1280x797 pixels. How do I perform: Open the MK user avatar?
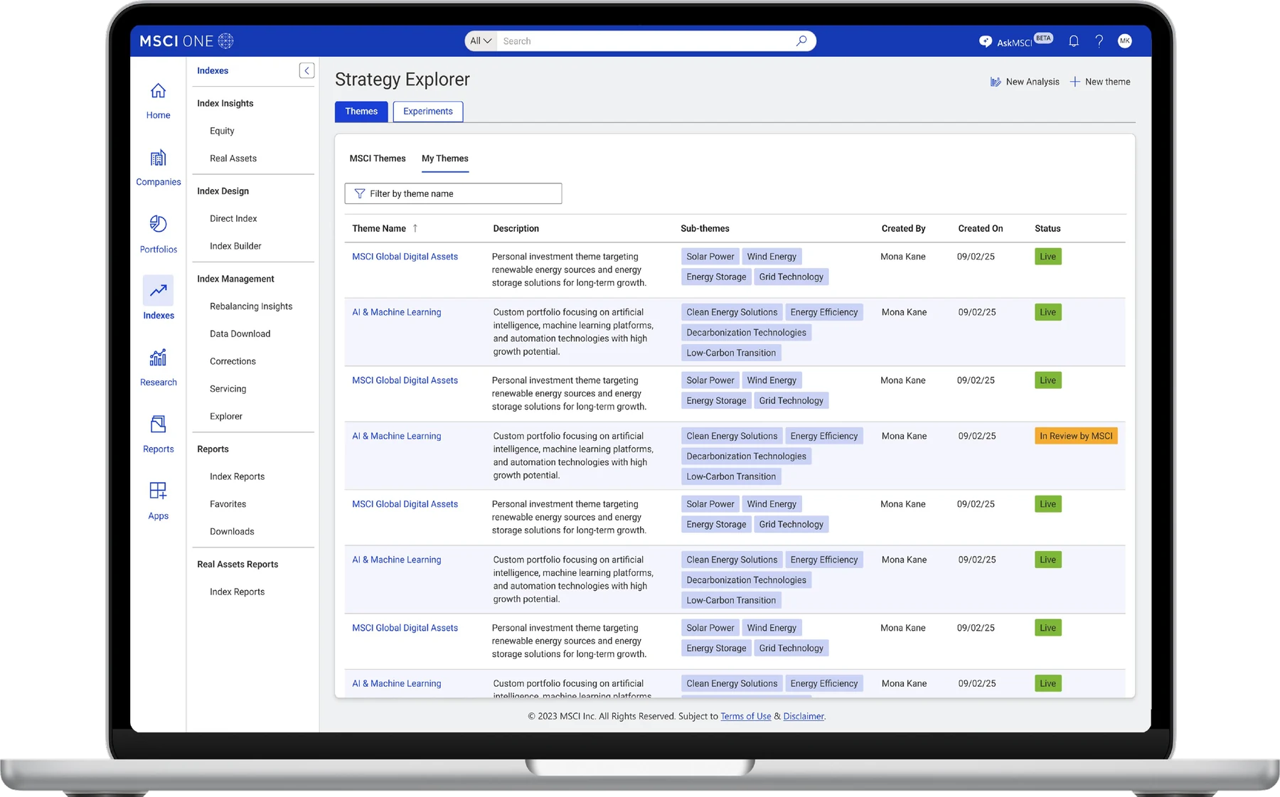[1125, 41]
